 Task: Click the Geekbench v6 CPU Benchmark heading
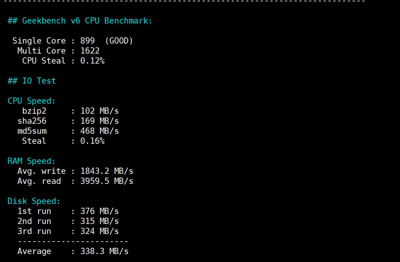coord(80,21)
